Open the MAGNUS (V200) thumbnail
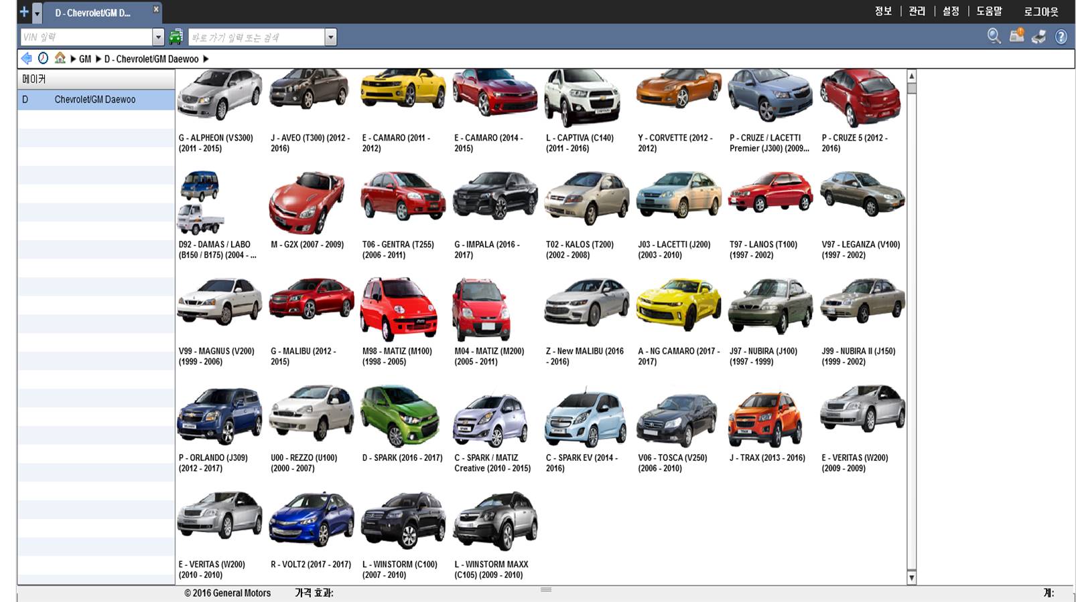 [219, 301]
